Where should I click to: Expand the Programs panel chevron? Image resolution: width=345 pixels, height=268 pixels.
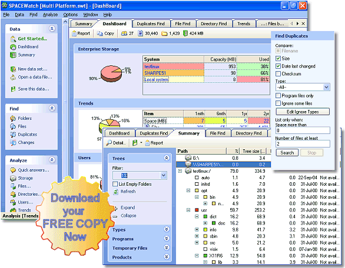point(167,239)
